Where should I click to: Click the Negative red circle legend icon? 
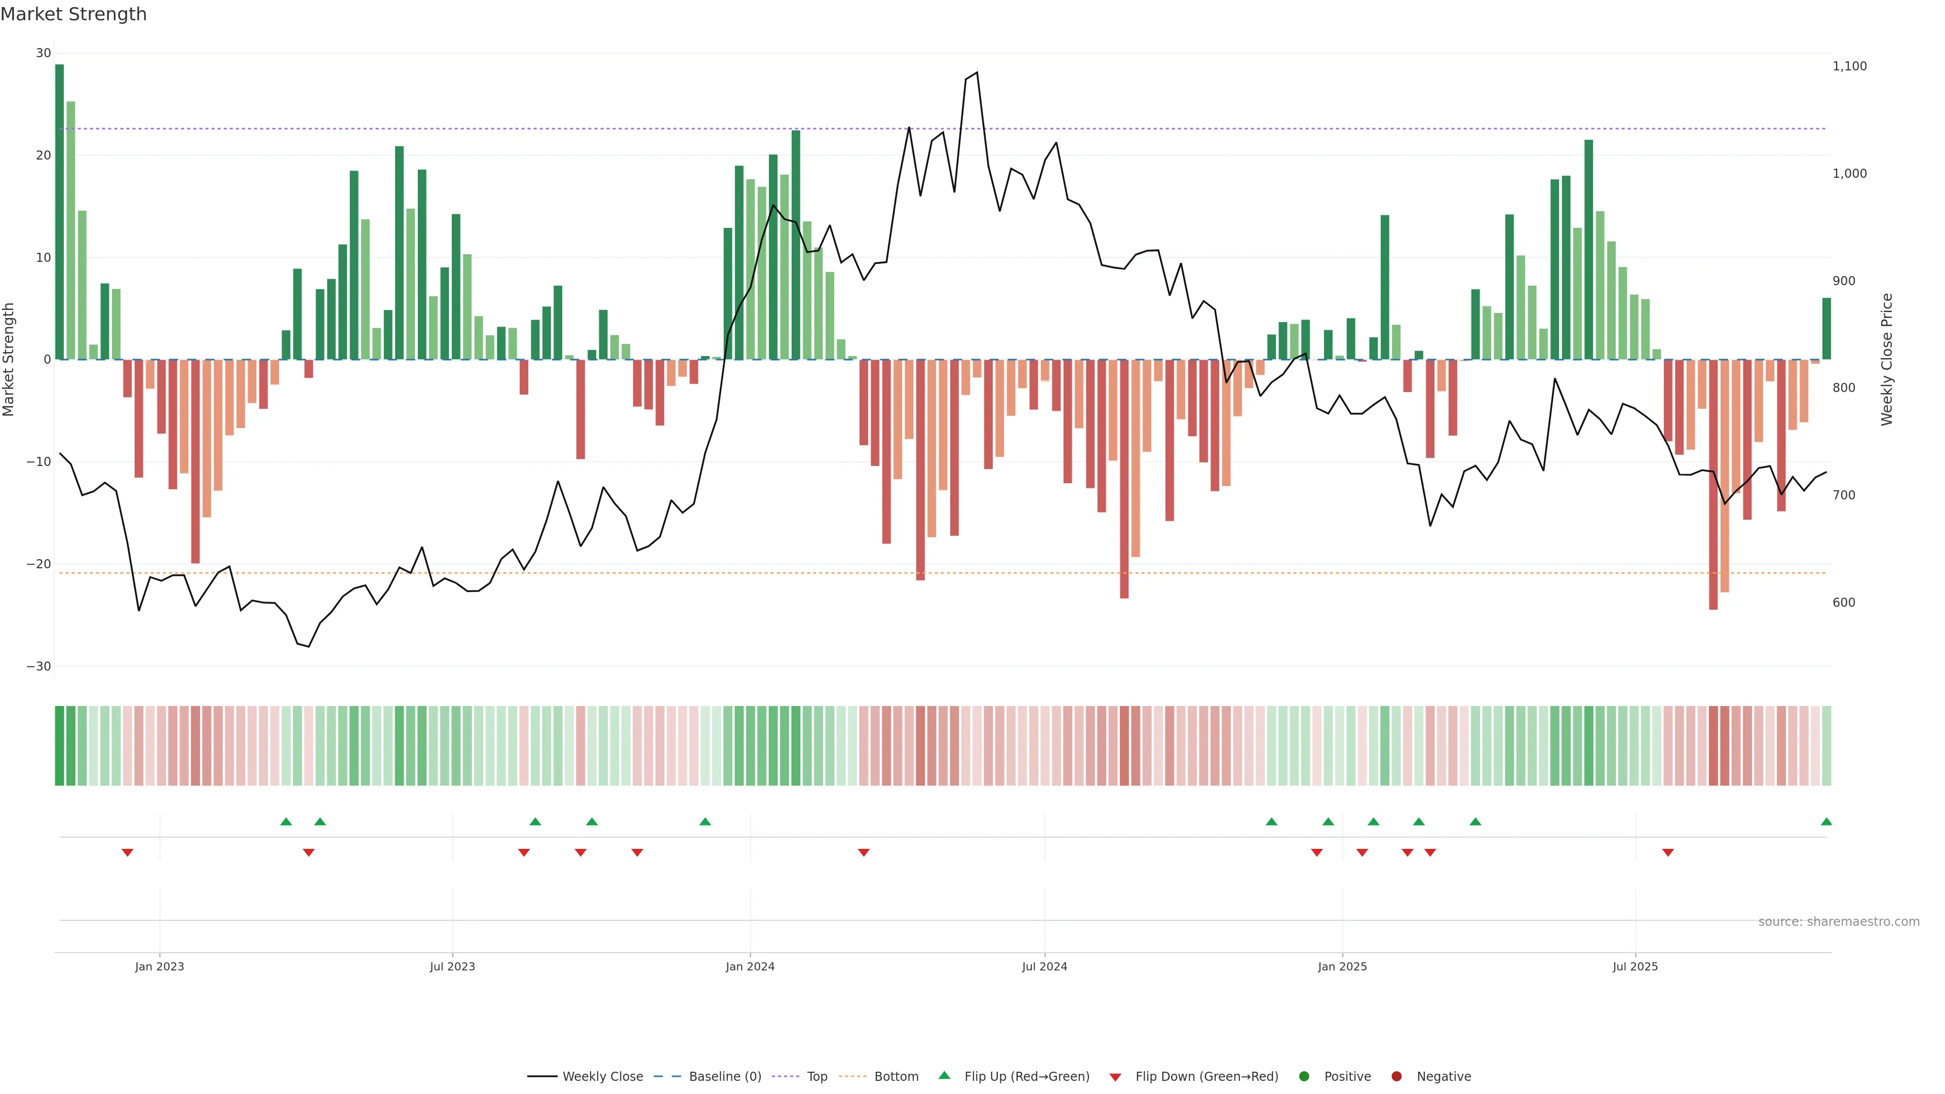pos(1396,1077)
